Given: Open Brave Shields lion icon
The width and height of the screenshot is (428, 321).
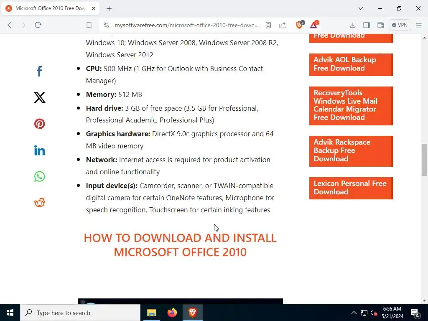Looking at the screenshot, I should point(300,25).
